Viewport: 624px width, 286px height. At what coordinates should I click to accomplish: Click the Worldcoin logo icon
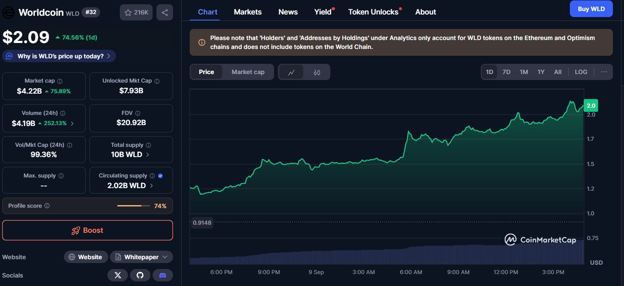(9, 12)
